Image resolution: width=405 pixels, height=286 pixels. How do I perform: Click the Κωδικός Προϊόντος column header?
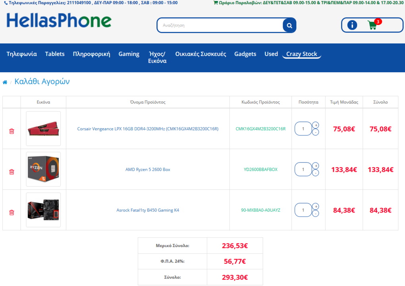(260, 102)
